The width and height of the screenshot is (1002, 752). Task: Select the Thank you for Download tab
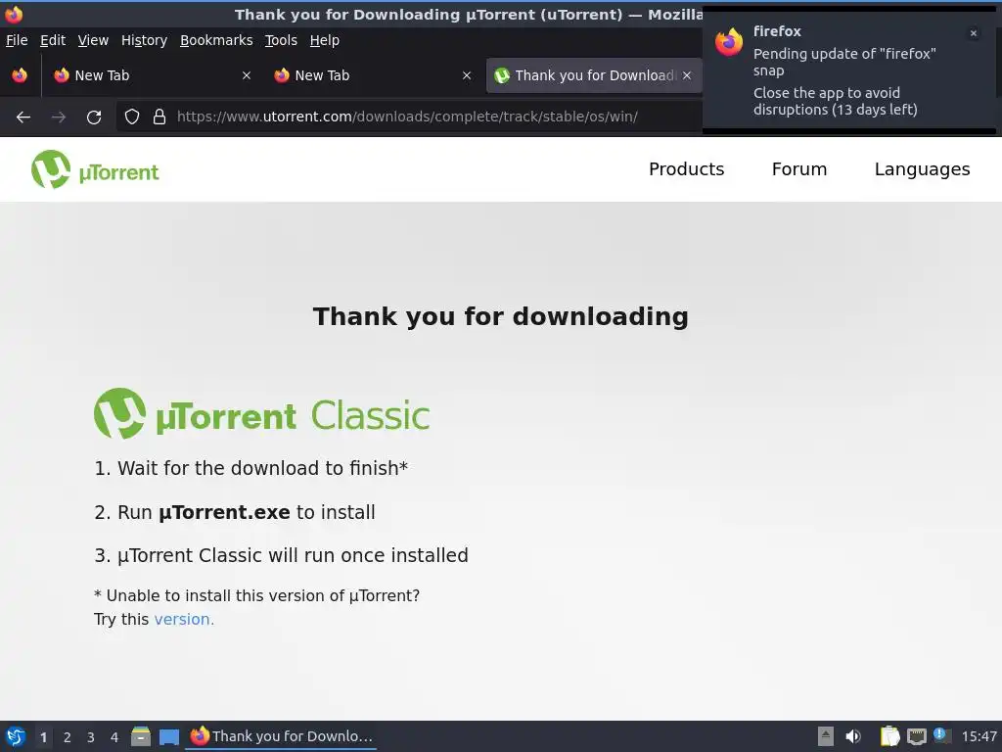tap(594, 75)
